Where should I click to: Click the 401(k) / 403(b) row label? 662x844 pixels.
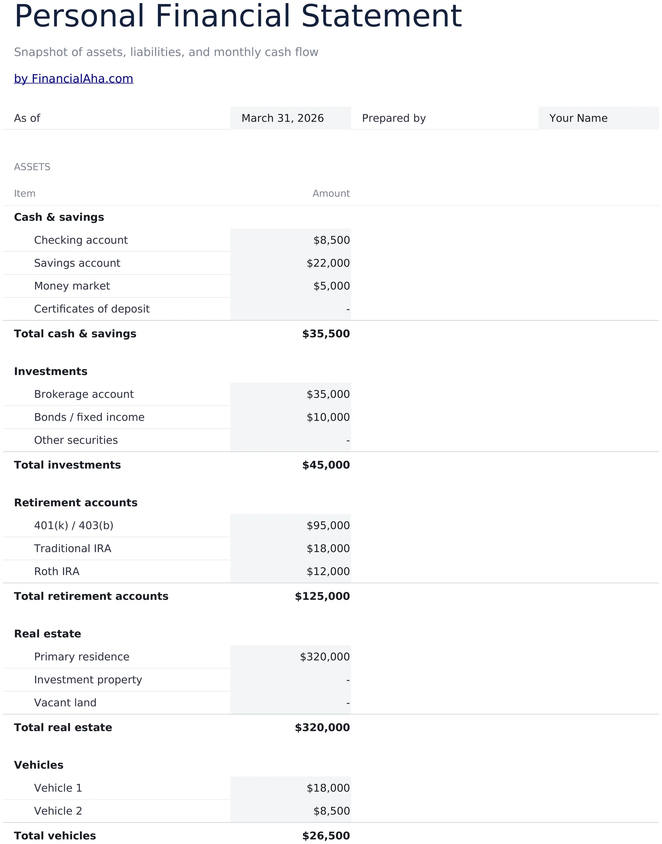[x=73, y=526]
